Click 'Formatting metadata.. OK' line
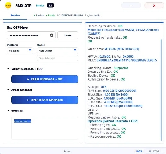Viewport: 166px width, 154px height. (x=107, y=129)
